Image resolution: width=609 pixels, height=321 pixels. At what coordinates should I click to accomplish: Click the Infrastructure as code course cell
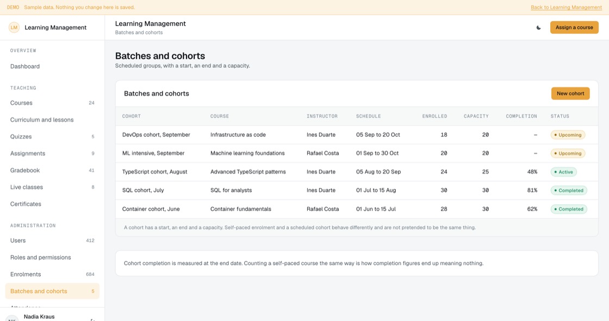pos(238,135)
